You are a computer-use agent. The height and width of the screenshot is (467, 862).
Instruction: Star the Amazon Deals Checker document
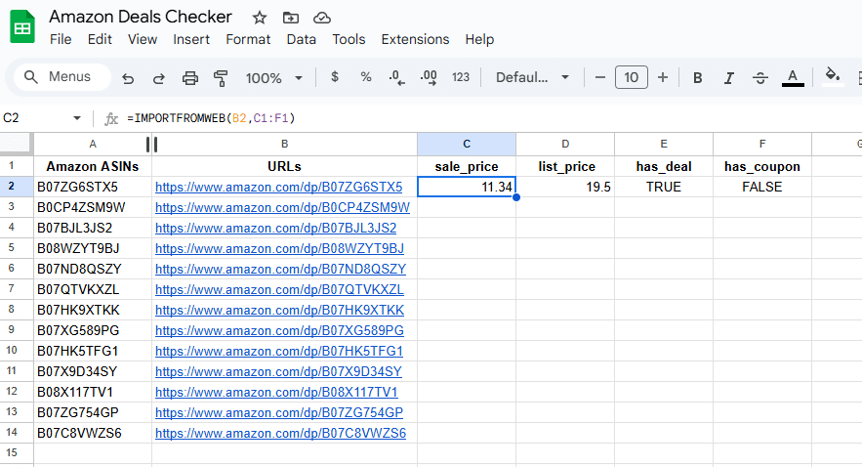260,18
